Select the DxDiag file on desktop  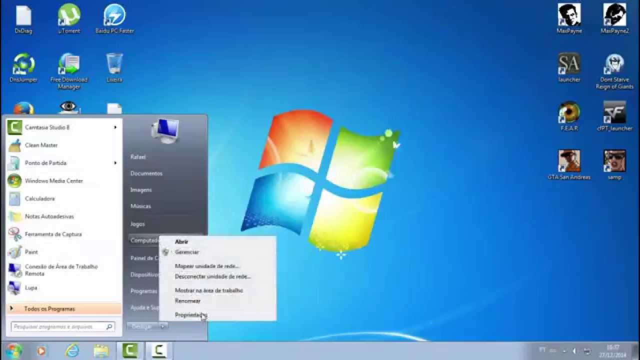(x=23, y=19)
